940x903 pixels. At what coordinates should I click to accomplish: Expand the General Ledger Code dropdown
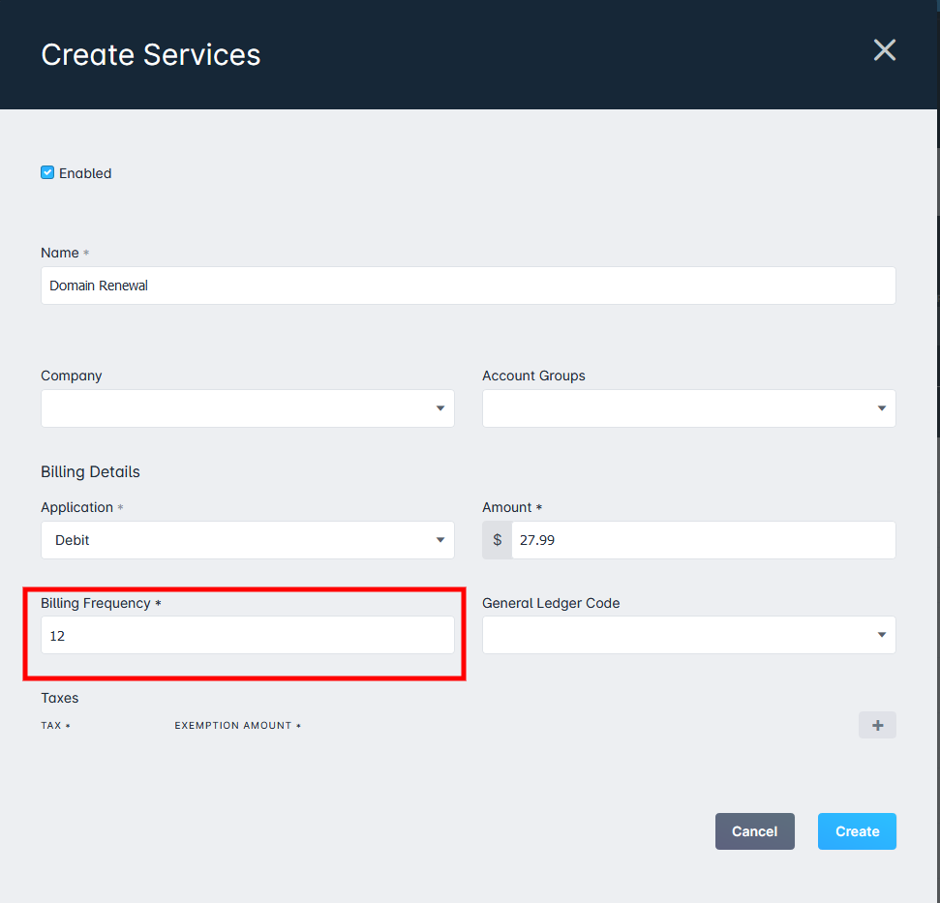point(689,635)
